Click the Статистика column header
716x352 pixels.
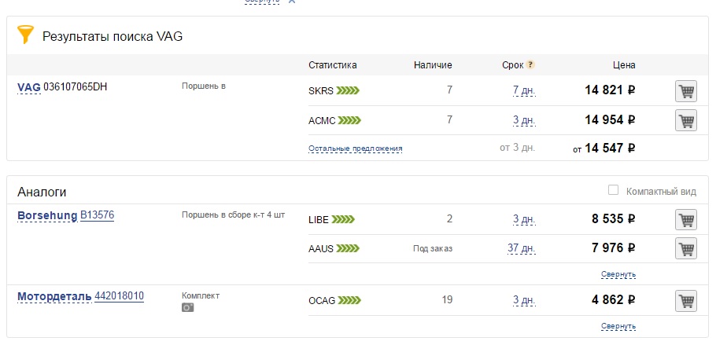332,65
